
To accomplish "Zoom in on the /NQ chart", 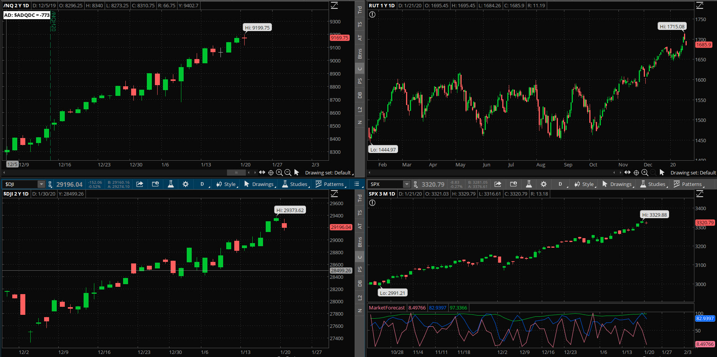I will pos(279,173).
